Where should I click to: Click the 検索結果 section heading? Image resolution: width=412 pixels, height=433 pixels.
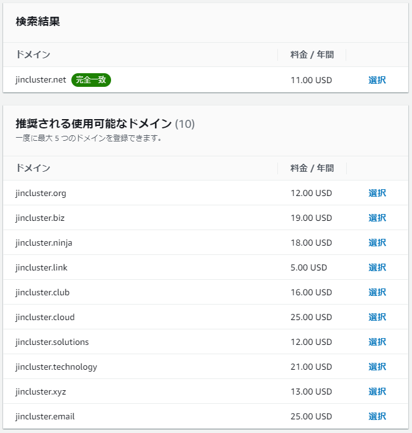coord(37,21)
